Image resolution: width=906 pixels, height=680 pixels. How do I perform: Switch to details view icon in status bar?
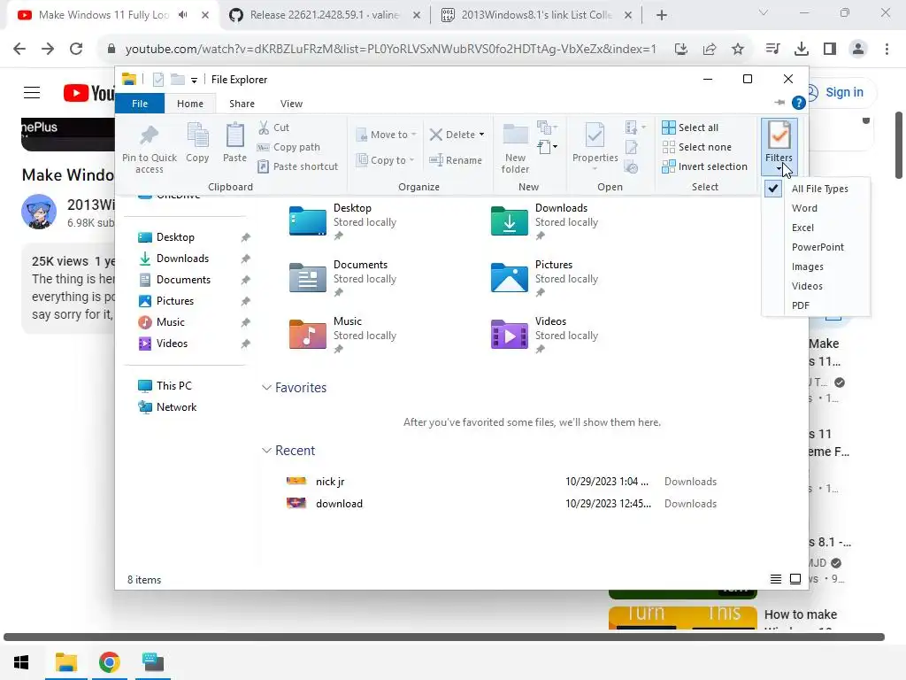click(x=776, y=579)
